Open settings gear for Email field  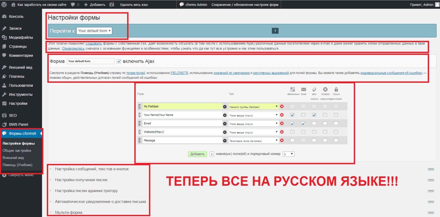click(225, 124)
